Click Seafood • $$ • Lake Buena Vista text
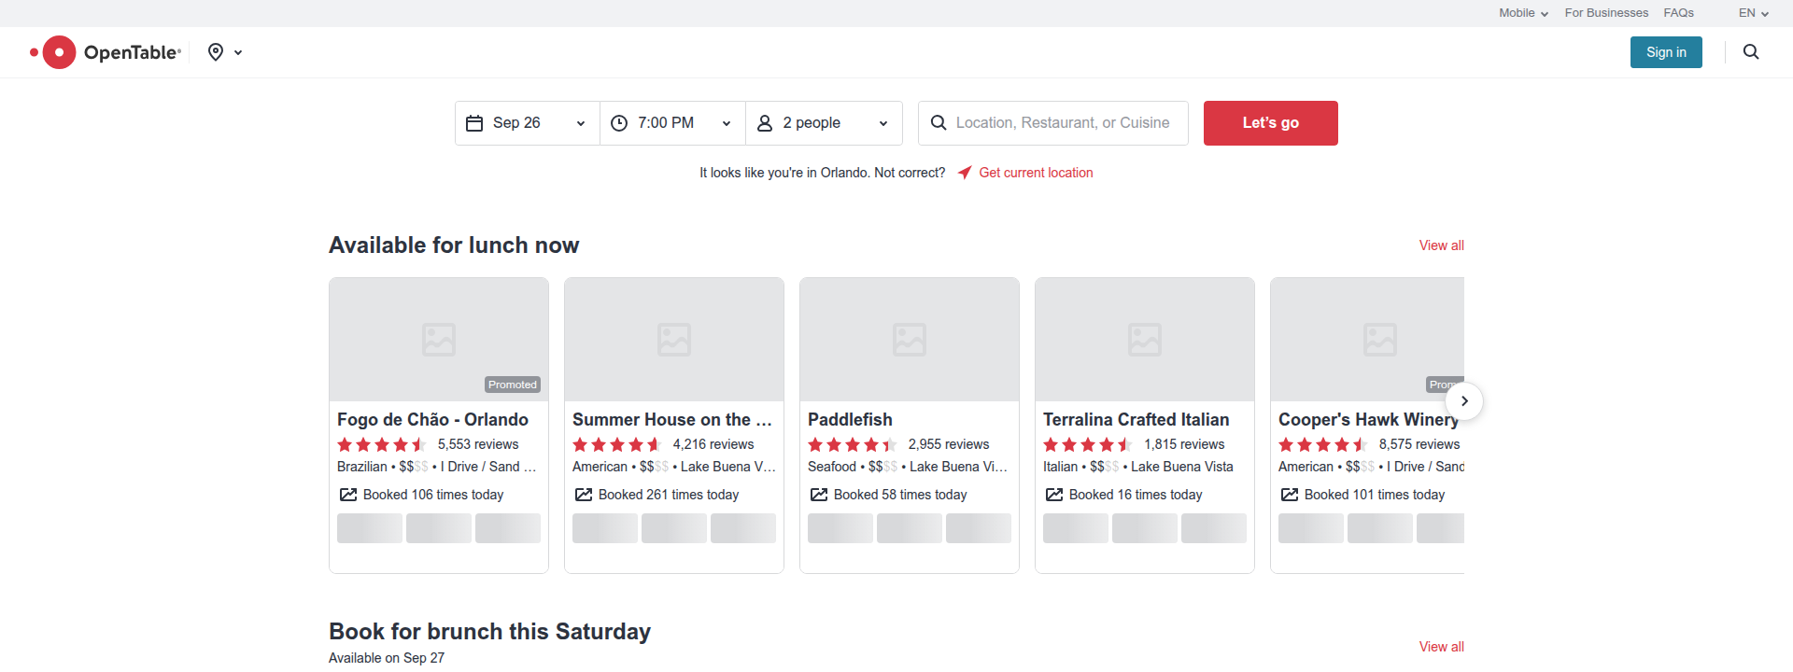 908,467
